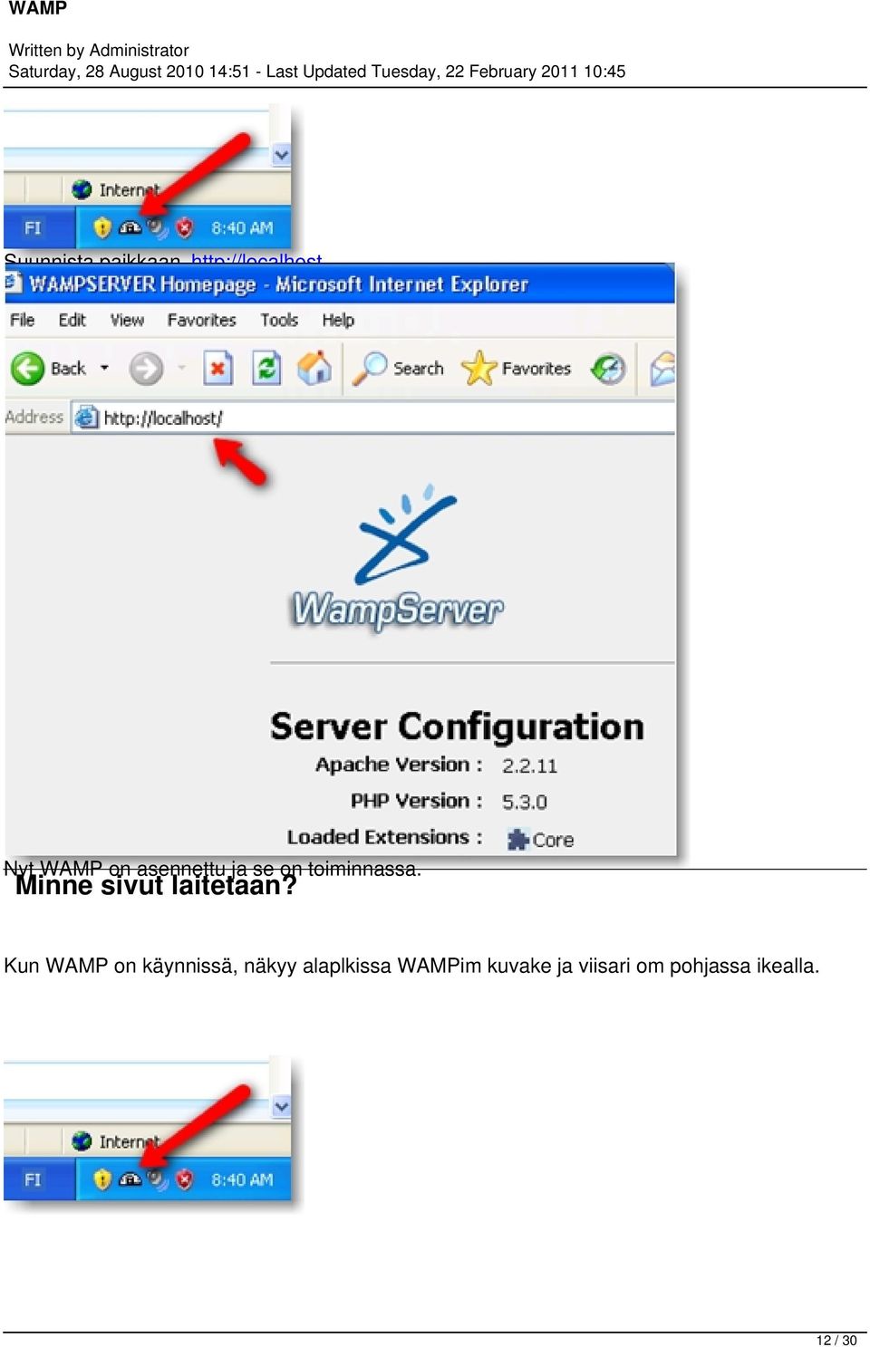Refresh the page using the green arrows icon

pos(266,369)
